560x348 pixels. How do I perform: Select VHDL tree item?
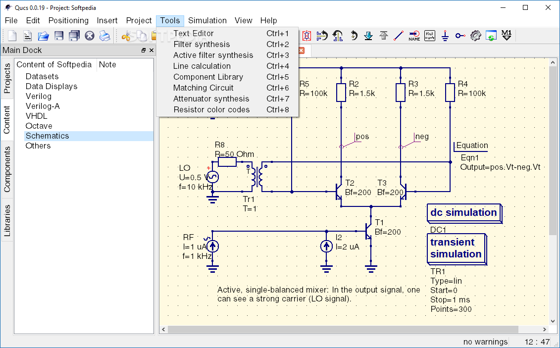click(x=37, y=116)
